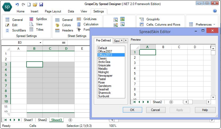Viewport: 221px width, 129px height.
Task: Switch to the Home ribbon tab
Action: (21, 11)
